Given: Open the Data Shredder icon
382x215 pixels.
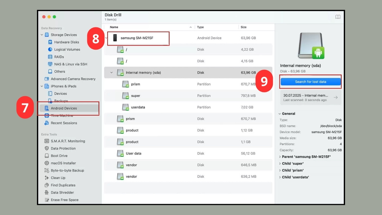Looking at the screenshot, I should tap(47, 192).
